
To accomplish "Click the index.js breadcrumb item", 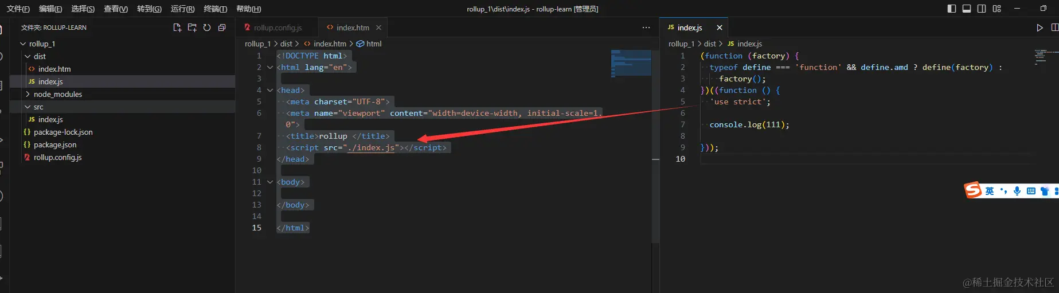I will point(745,44).
